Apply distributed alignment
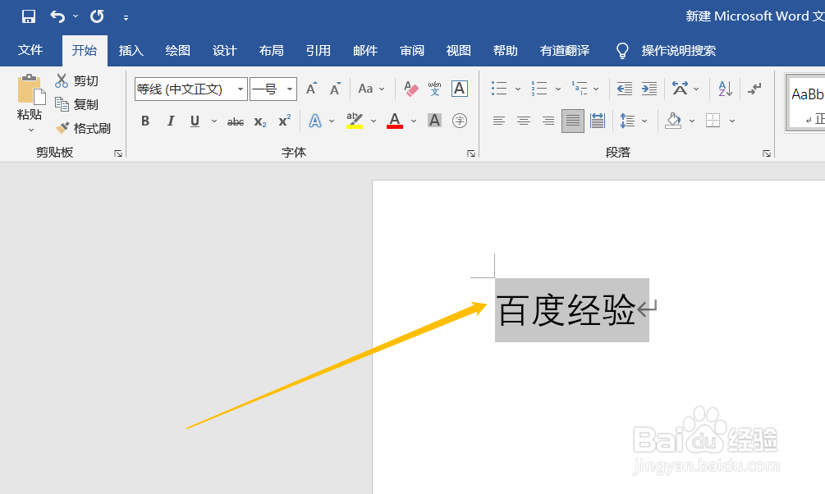 point(598,121)
